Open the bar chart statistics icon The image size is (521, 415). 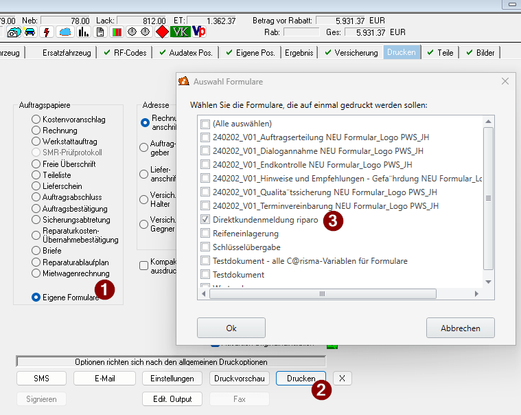84,32
